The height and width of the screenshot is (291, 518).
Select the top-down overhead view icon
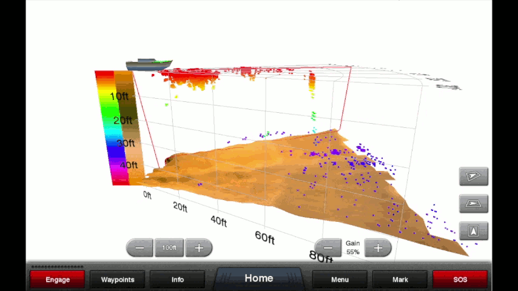(x=473, y=231)
